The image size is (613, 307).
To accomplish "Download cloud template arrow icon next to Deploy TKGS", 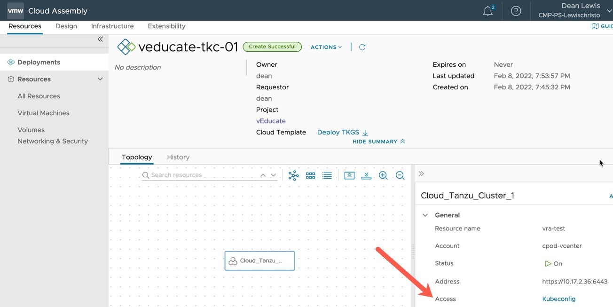I will [x=365, y=133].
